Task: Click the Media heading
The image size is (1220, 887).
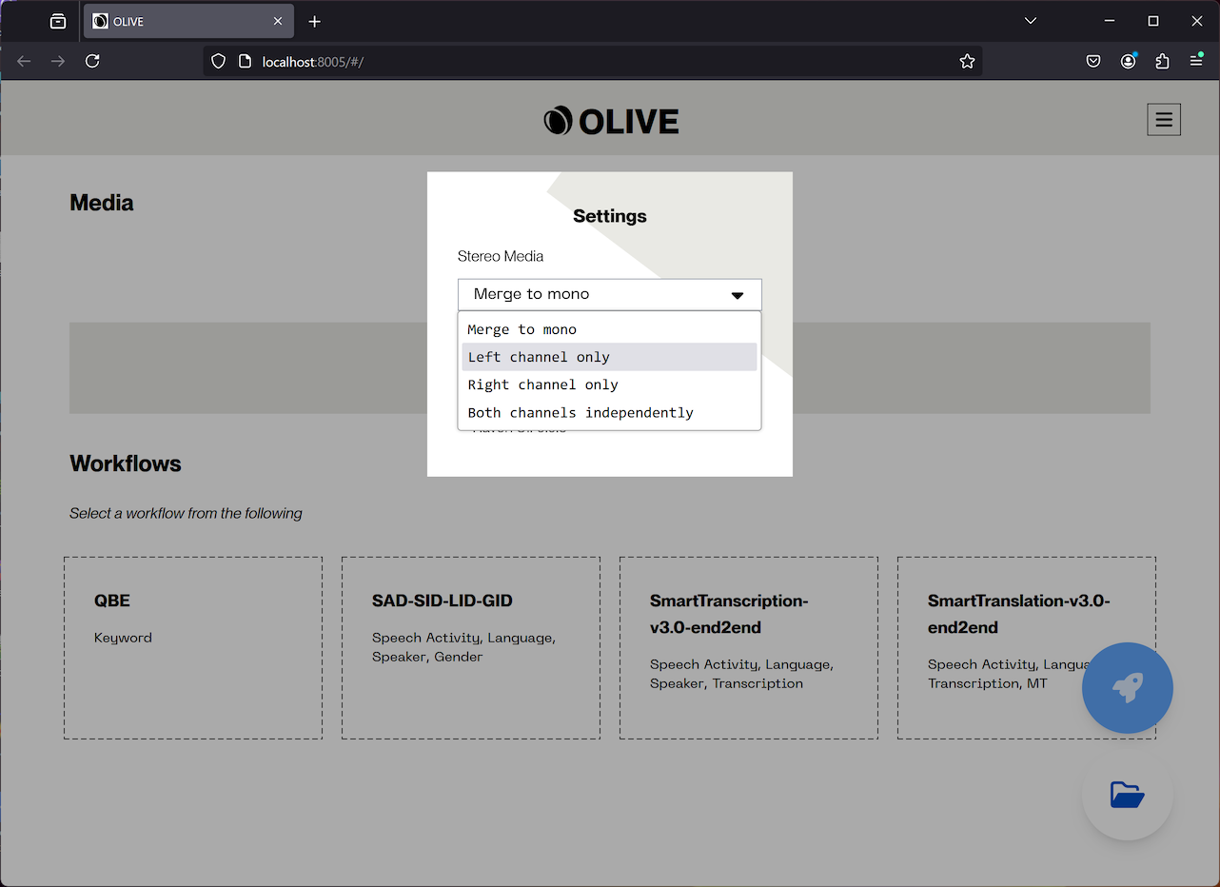Action: pos(102,203)
